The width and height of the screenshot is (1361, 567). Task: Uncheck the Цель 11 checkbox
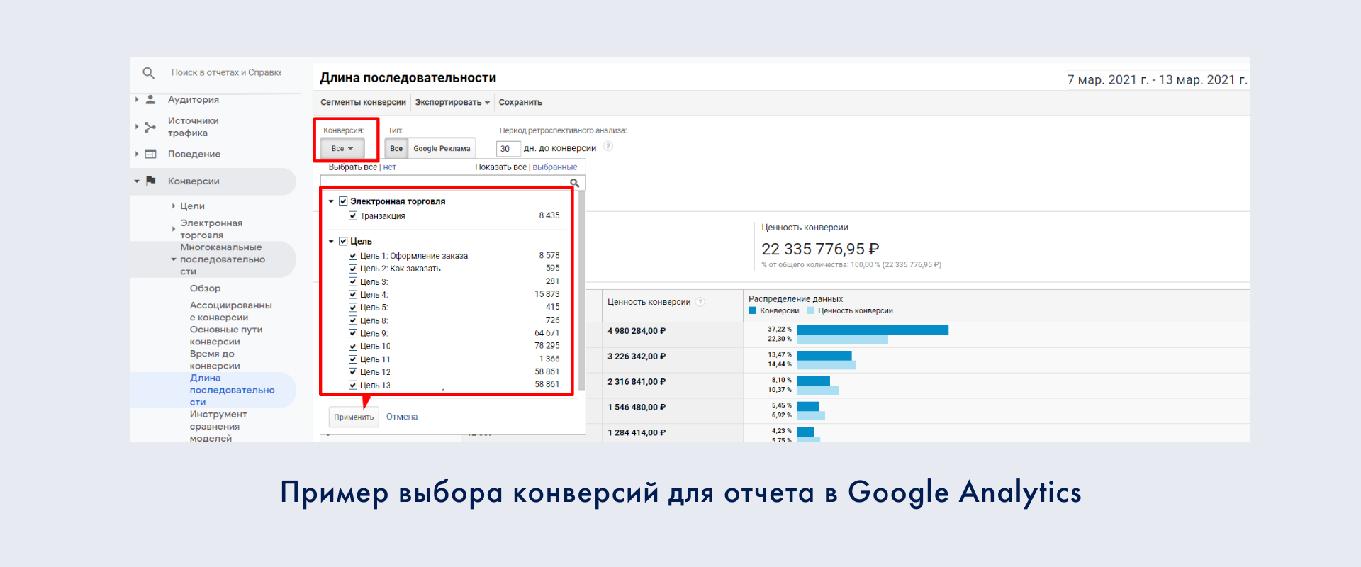tap(353, 359)
